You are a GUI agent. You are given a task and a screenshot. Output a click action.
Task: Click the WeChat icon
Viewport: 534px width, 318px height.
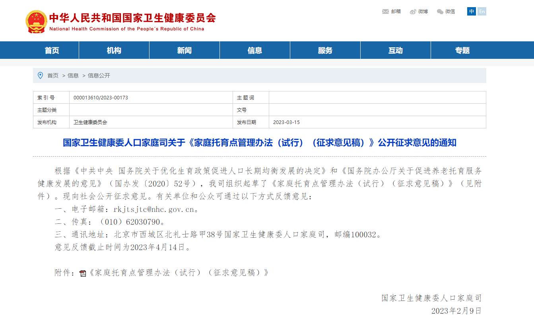(440, 12)
